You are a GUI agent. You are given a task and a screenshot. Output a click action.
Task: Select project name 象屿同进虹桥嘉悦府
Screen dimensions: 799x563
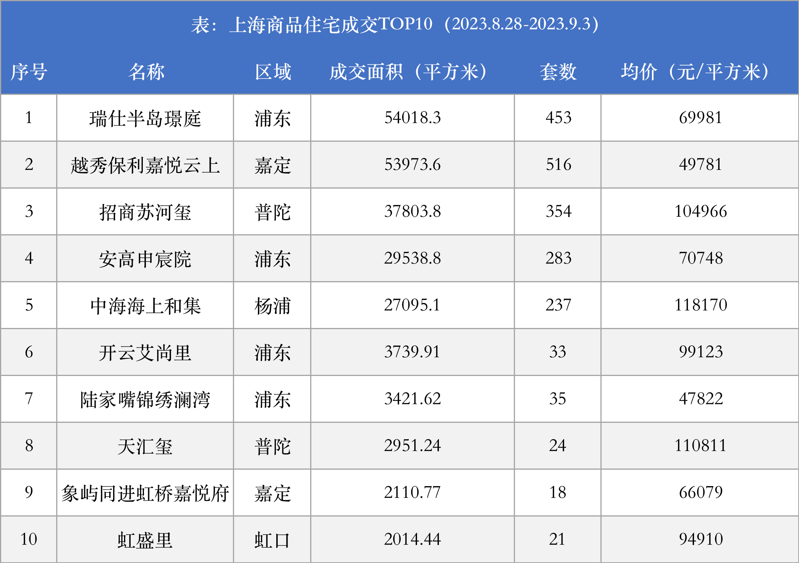tap(145, 493)
